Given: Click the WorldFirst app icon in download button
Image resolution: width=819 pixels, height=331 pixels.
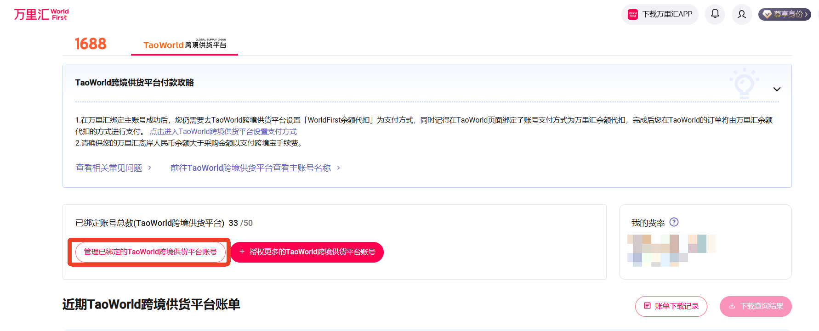Looking at the screenshot, I should point(633,14).
